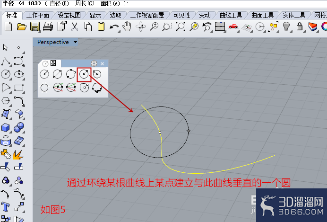Click the Copy to clipboard icon
The image size is (327, 222).
pyautogui.click(x=88, y=27)
